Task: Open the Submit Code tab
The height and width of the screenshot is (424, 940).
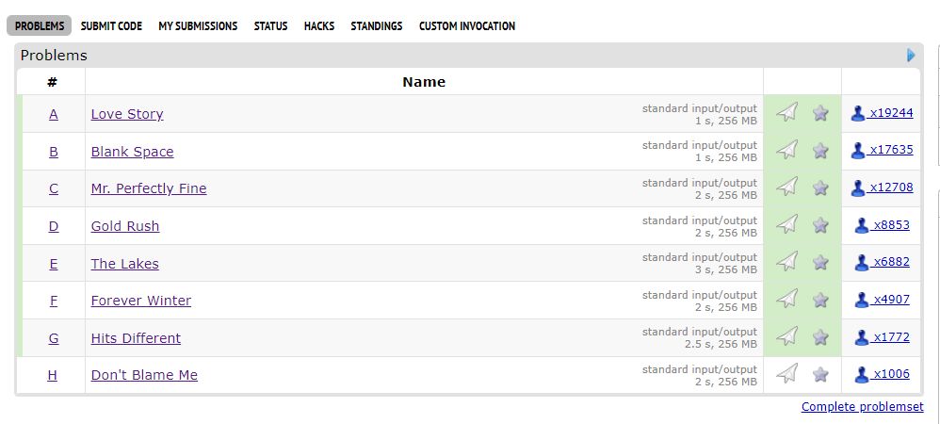Action: click(111, 25)
